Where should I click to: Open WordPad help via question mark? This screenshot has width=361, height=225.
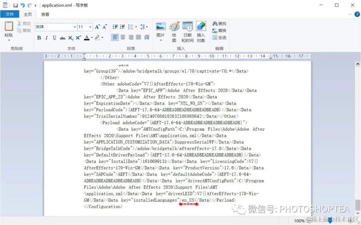(357, 14)
